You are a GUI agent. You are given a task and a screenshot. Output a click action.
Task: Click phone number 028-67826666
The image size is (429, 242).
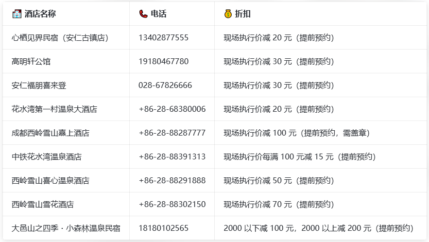pyautogui.click(x=165, y=86)
